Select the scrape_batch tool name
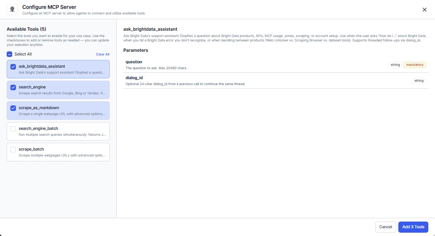Viewport: 435px width, 236px height. click(31, 149)
